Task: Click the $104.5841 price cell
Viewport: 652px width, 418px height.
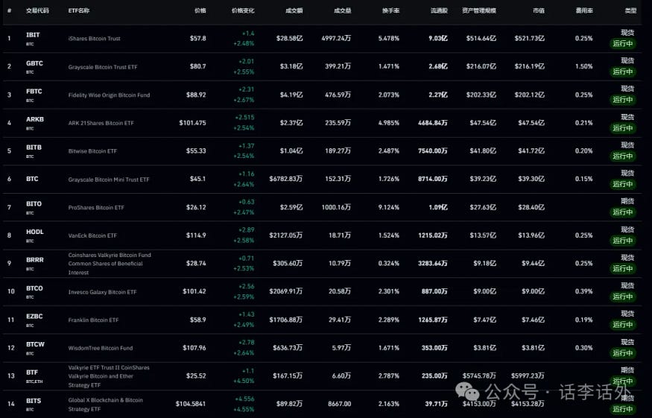Action: point(191,404)
